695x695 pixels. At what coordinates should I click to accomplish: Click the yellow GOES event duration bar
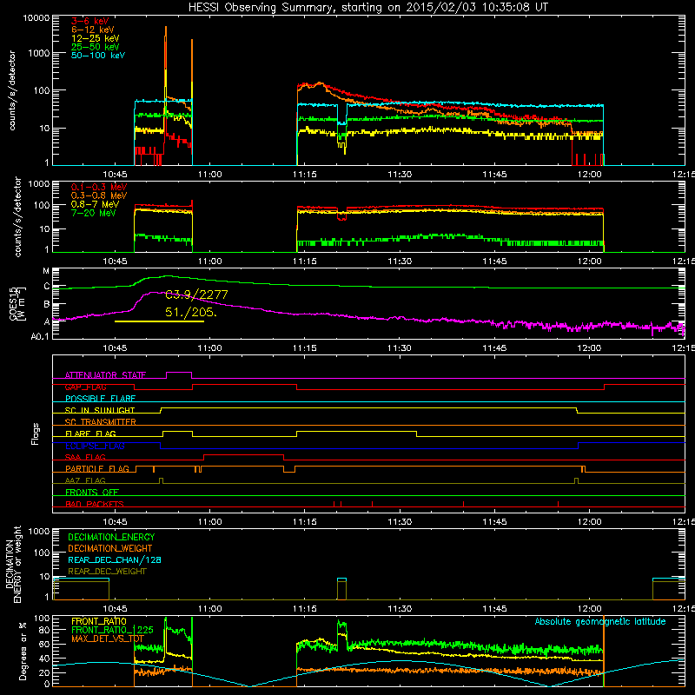click(x=159, y=321)
